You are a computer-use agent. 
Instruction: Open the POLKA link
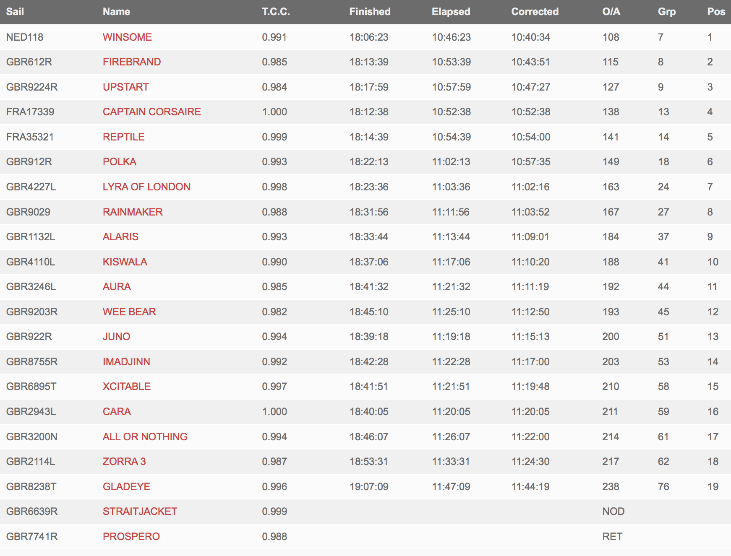[120, 162]
